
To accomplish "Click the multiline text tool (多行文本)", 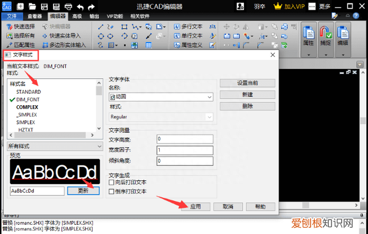I will (187, 26).
